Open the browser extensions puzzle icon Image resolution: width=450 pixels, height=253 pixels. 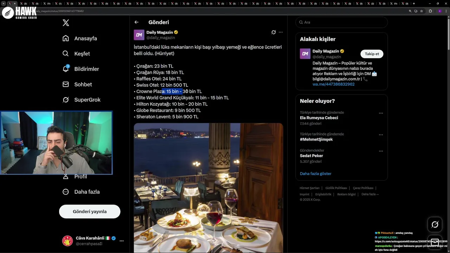430,11
